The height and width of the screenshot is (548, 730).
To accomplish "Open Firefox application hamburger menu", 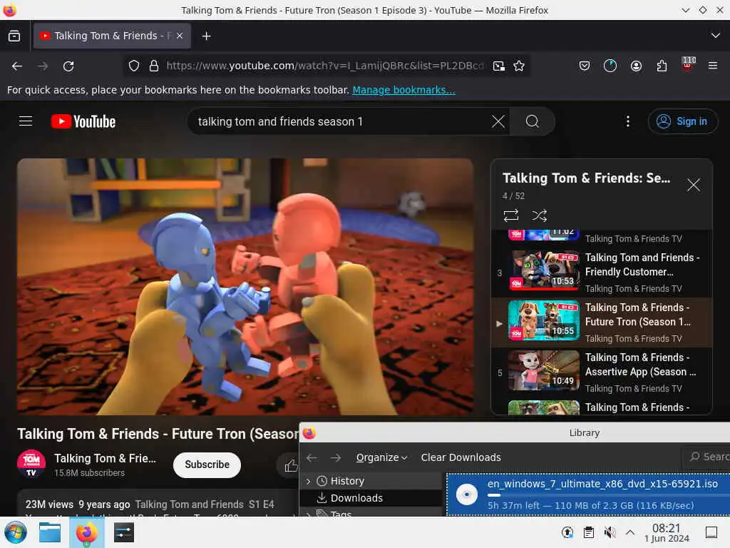I will (713, 66).
